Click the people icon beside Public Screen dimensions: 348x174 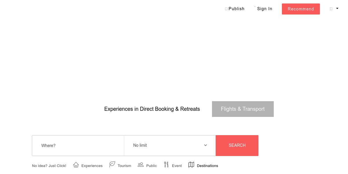pyautogui.click(x=141, y=164)
